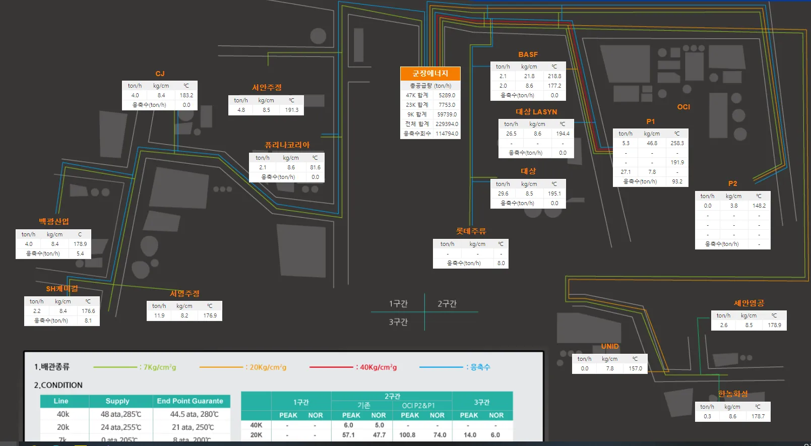Click the 한농화성 site label
This screenshot has height=446, width=811.
[733, 394]
